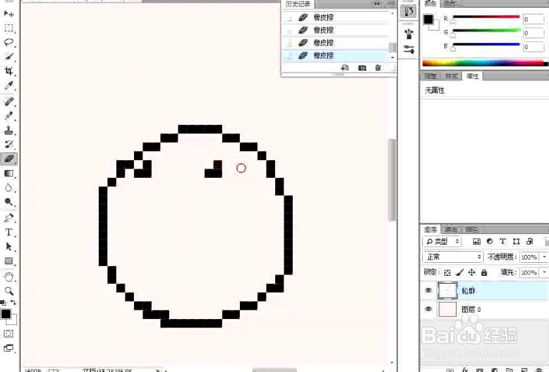The width and height of the screenshot is (549, 372).
Task: Switch to the 通道 channels tab
Action: 451,229
